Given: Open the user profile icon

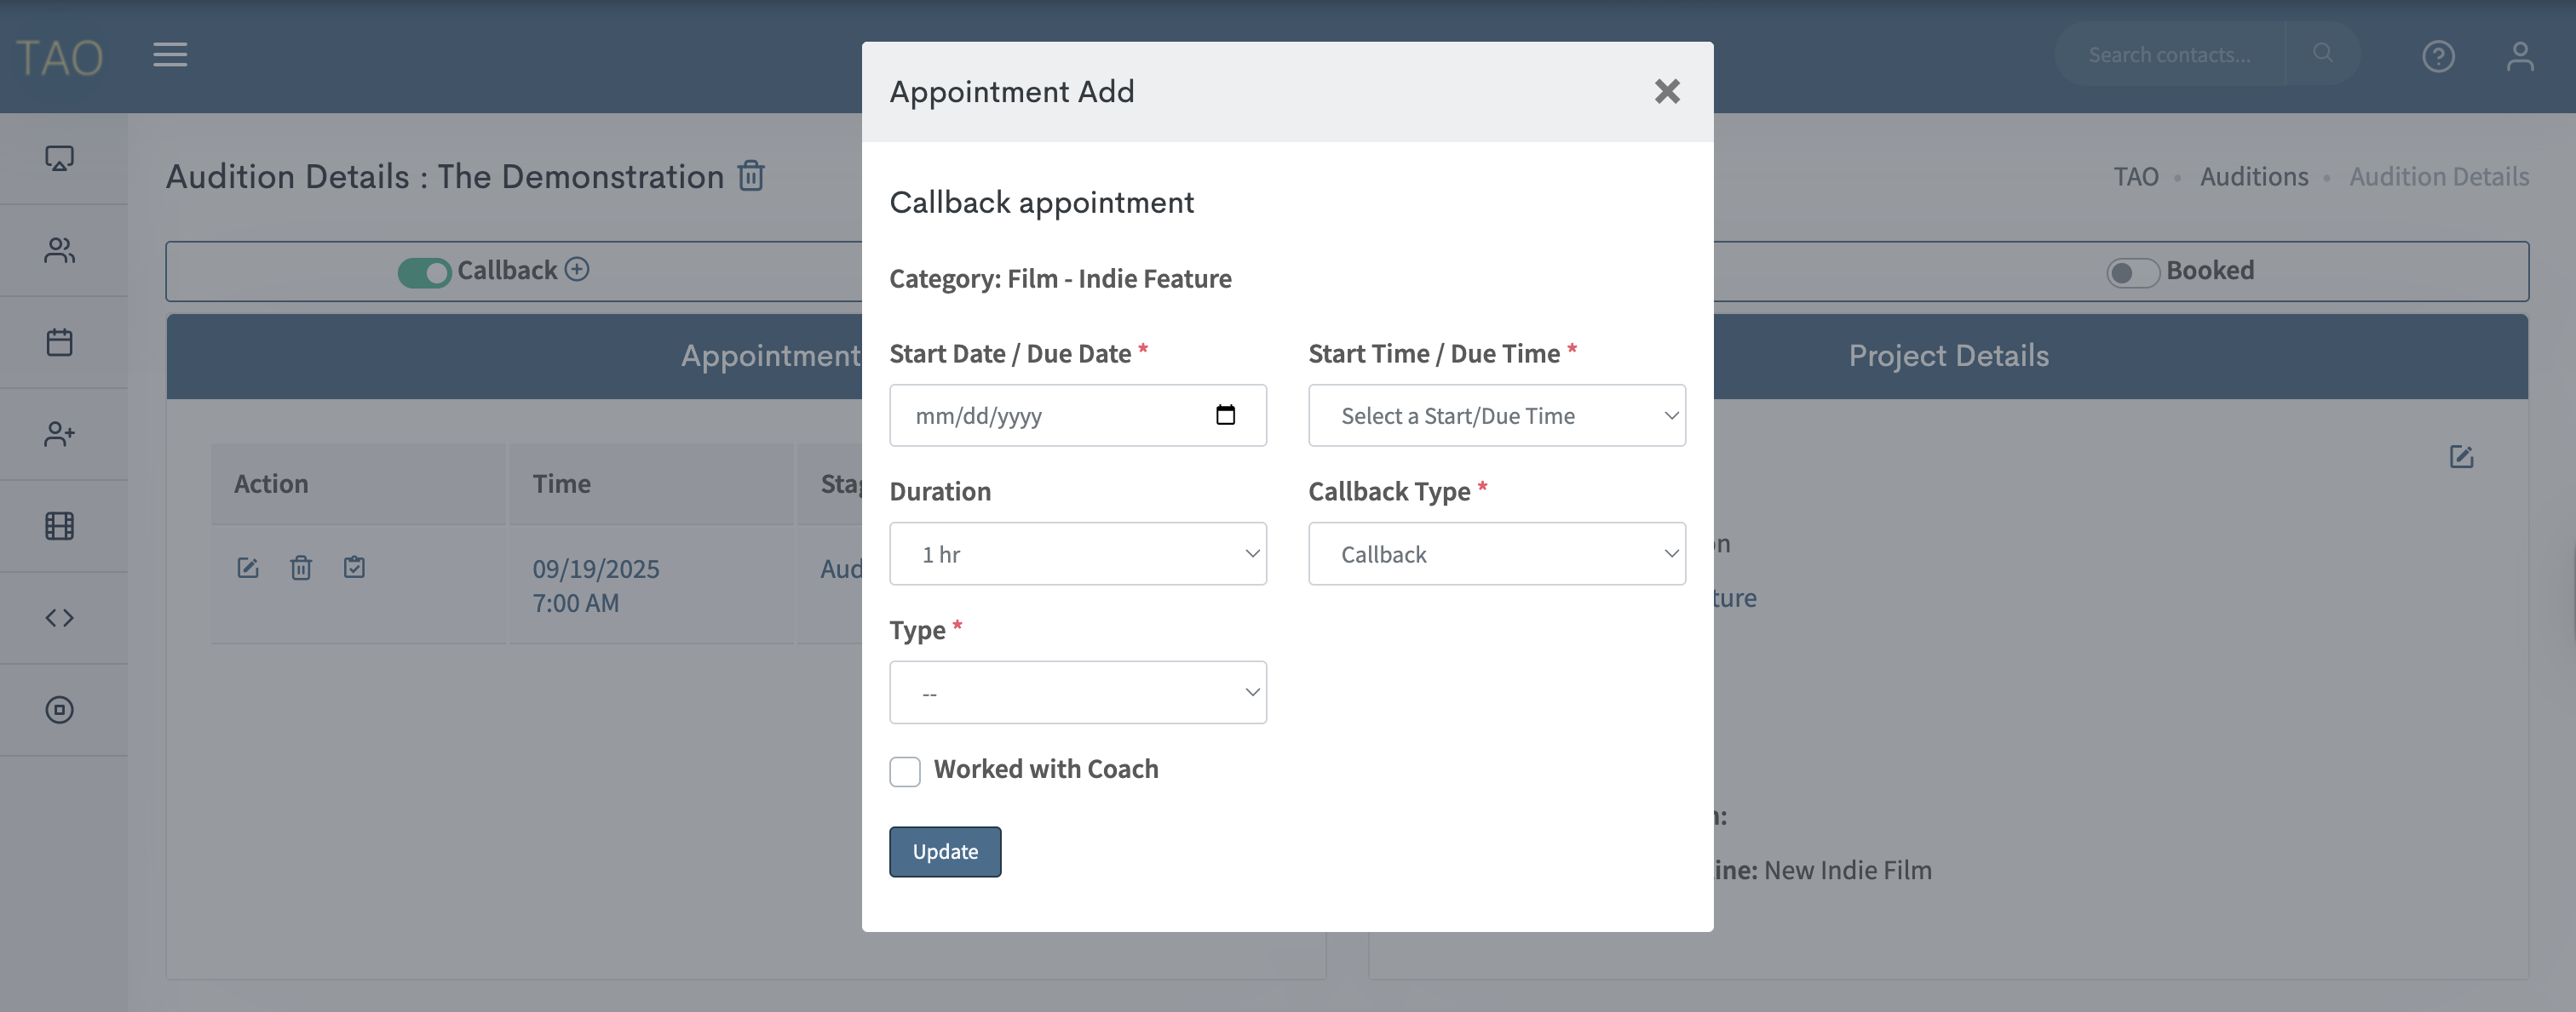Looking at the screenshot, I should (2519, 56).
